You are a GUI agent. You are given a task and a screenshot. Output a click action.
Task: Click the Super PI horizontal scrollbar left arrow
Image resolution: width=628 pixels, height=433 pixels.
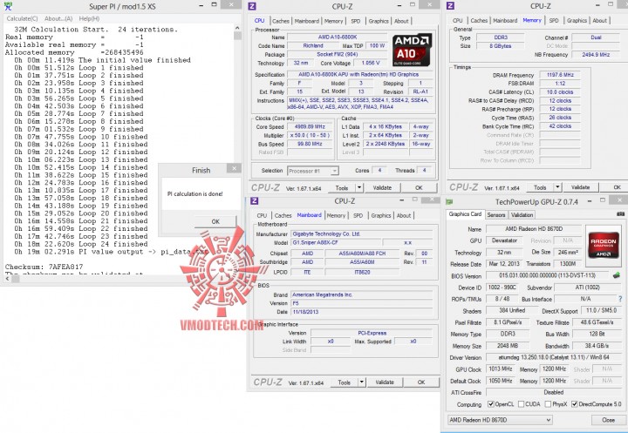[x=5, y=279]
